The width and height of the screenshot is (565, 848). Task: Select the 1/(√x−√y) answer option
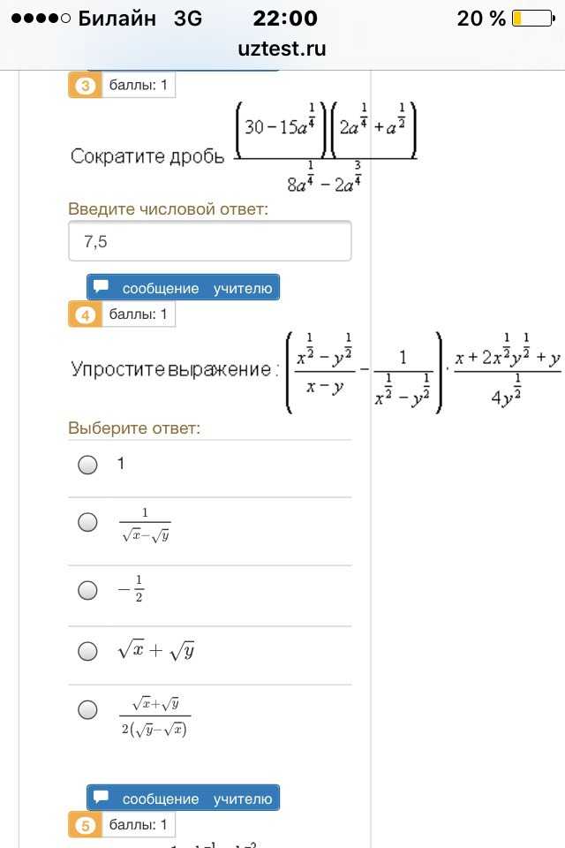tap(87, 523)
